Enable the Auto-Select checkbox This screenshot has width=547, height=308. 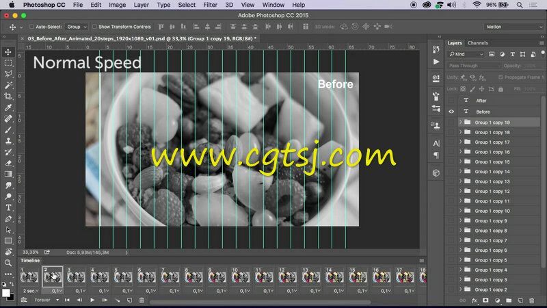click(31, 27)
